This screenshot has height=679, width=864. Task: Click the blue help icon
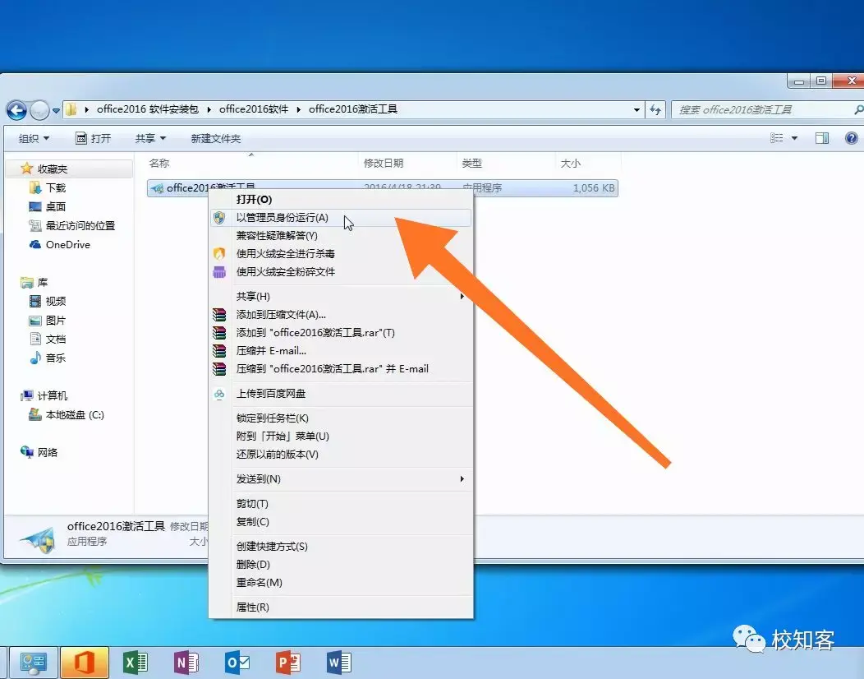tap(851, 138)
